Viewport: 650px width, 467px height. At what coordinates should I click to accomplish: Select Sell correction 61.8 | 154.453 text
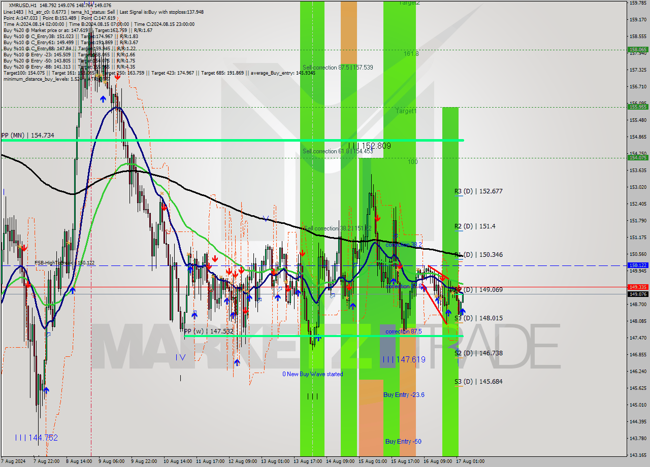(x=338, y=151)
